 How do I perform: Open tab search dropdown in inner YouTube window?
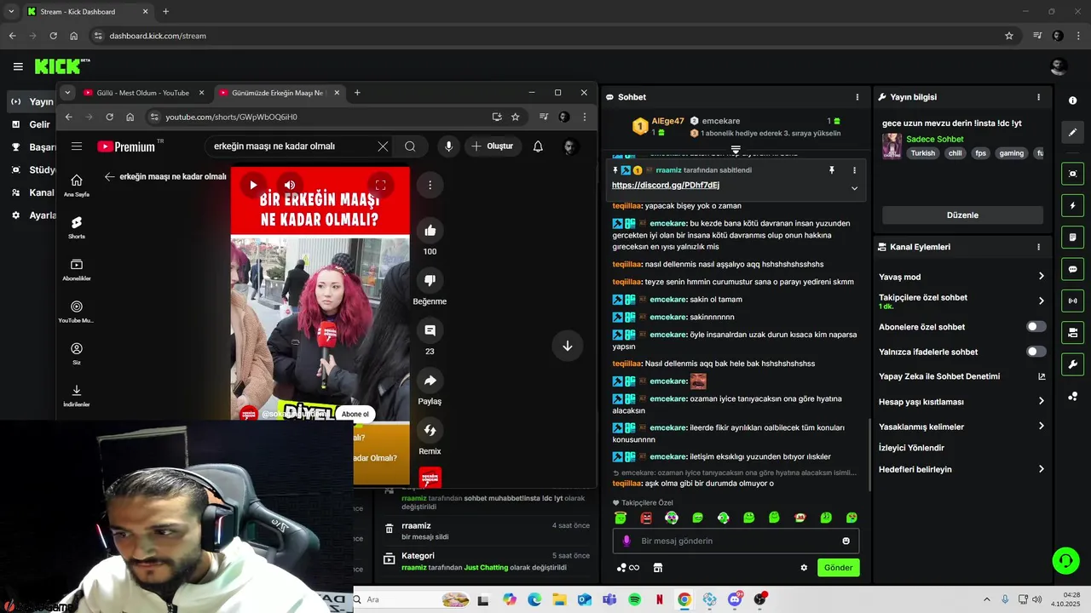[67, 93]
